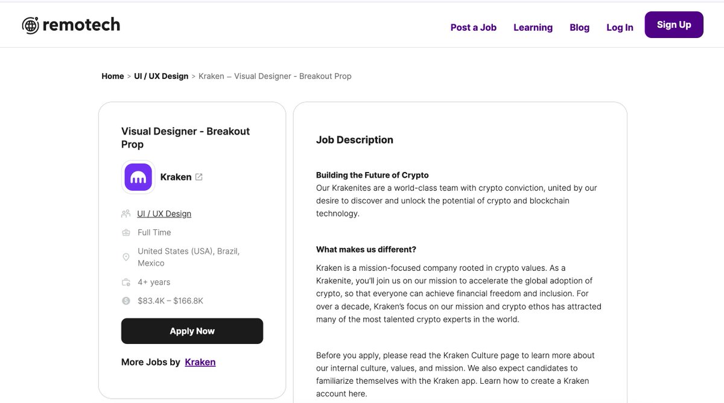
Task: Click the Kraken company logo thumbnail
Action: click(138, 177)
